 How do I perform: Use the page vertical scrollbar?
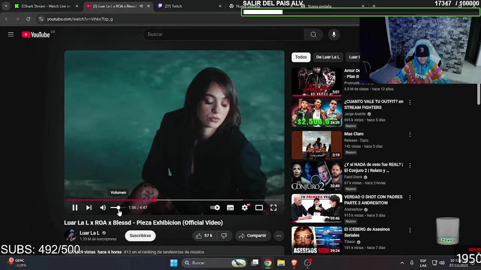click(x=479, y=94)
